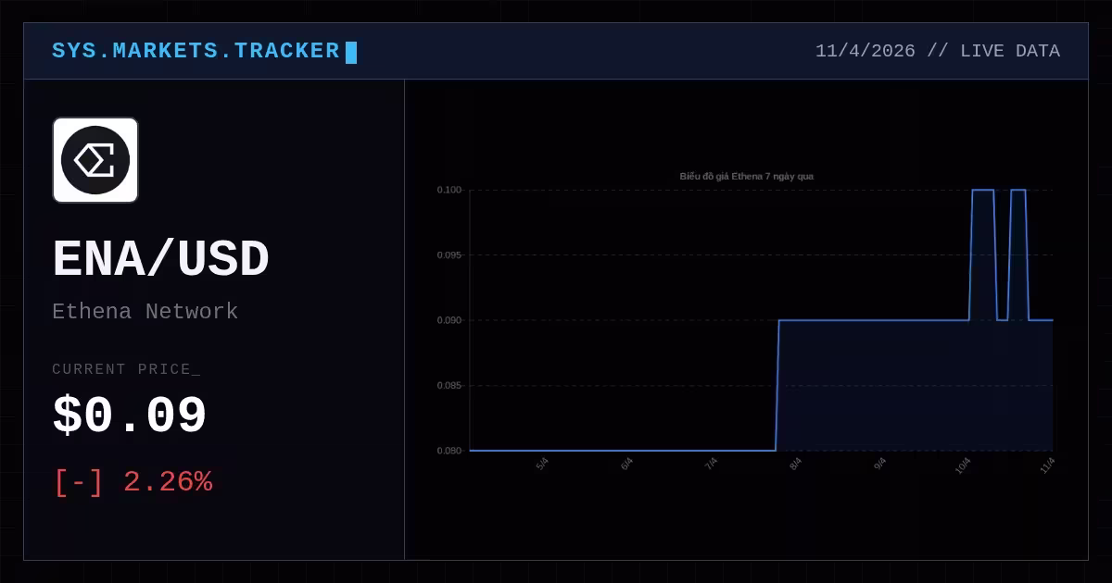Click the red 2.26% change indicator
Image resolution: width=1112 pixels, height=583 pixels.
168,482
